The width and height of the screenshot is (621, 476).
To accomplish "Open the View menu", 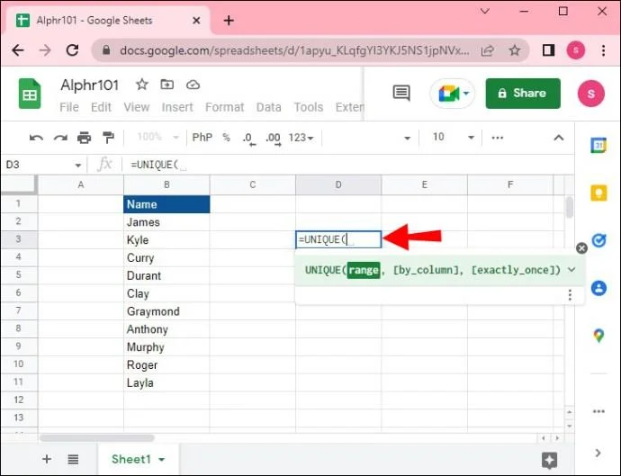I will tap(137, 107).
